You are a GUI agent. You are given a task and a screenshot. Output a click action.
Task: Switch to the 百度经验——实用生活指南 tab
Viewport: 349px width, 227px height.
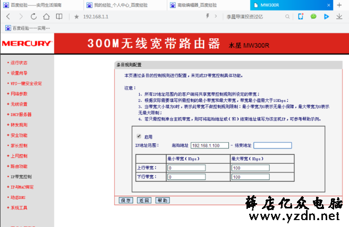(42, 5)
